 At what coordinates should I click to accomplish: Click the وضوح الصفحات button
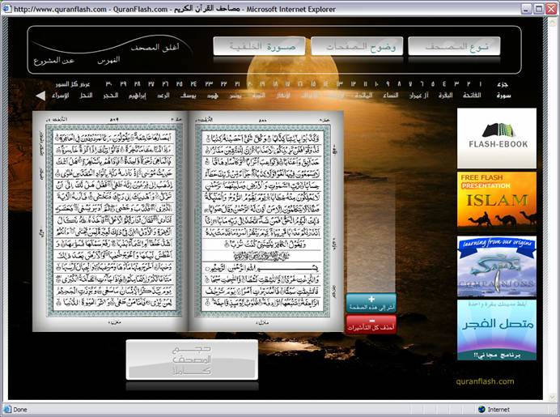(356, 46)
